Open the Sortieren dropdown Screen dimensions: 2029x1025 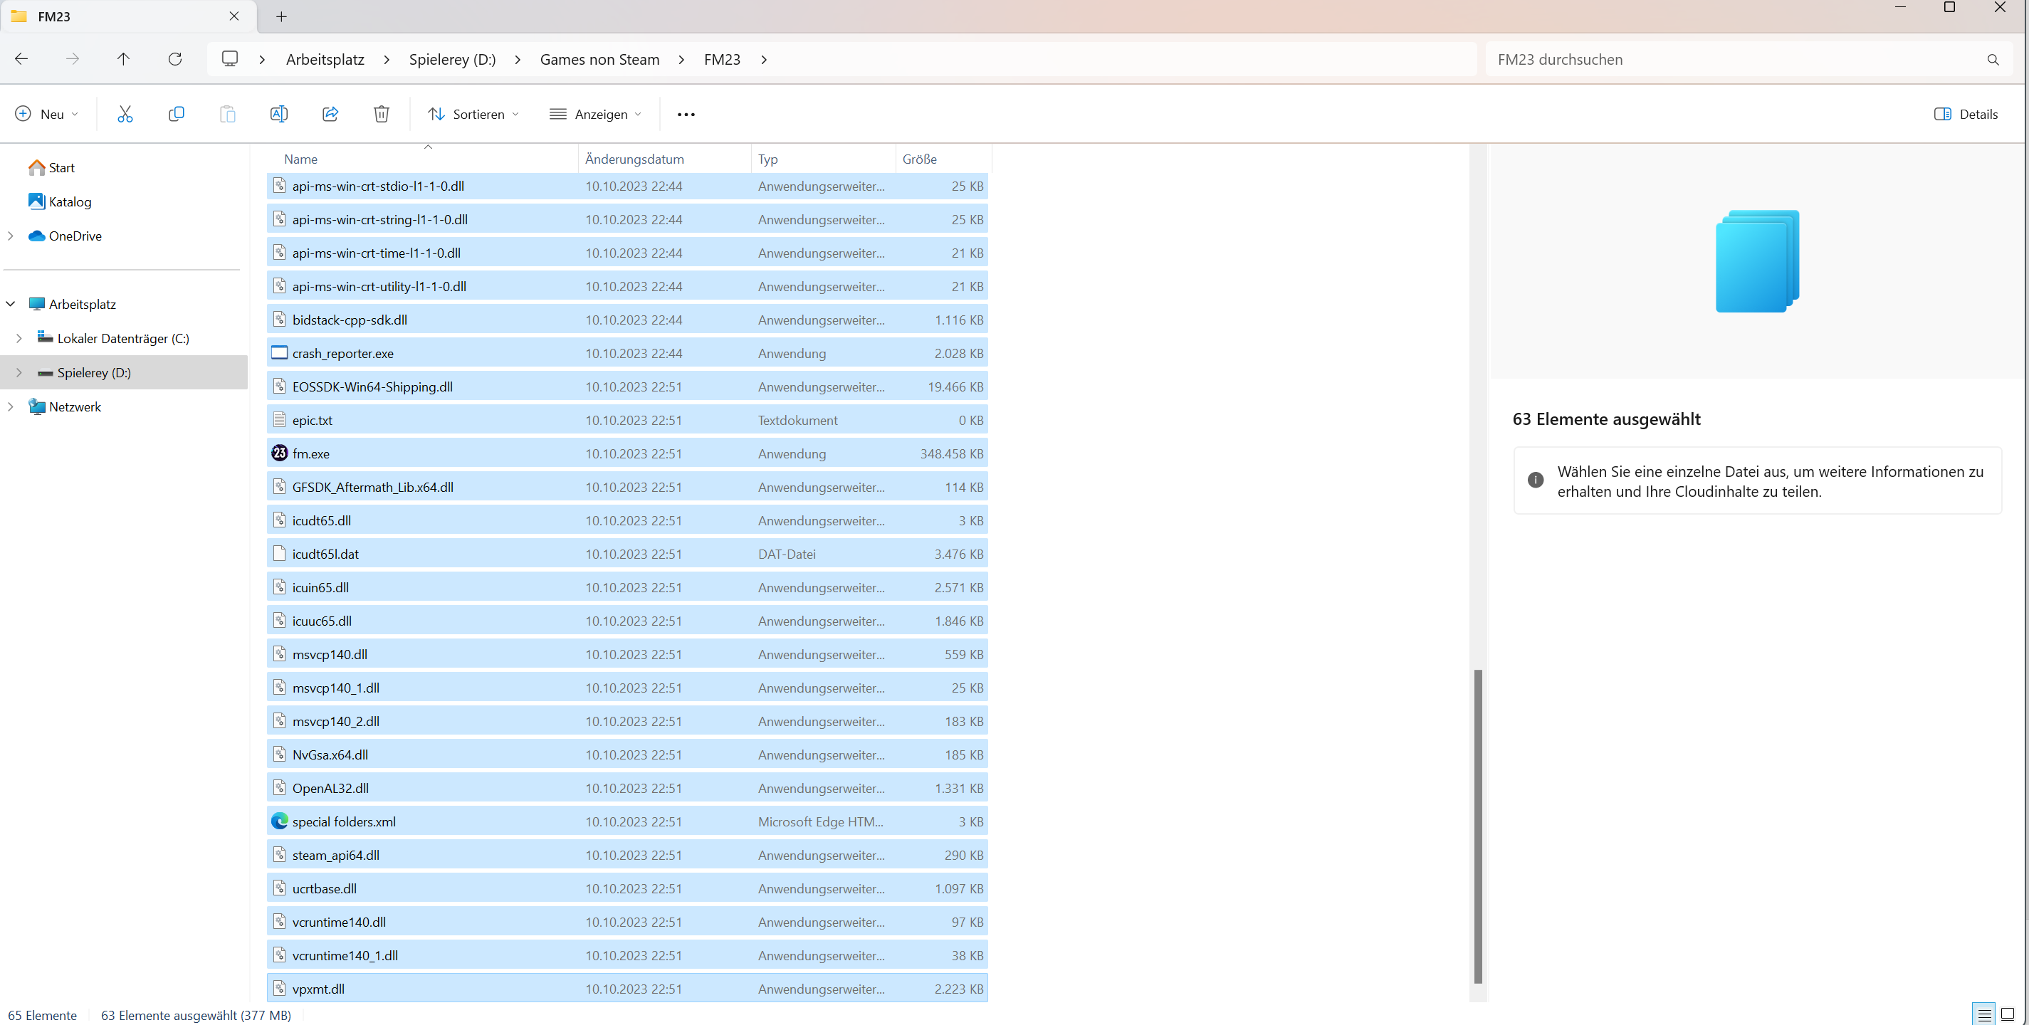[x=473, y=114]
